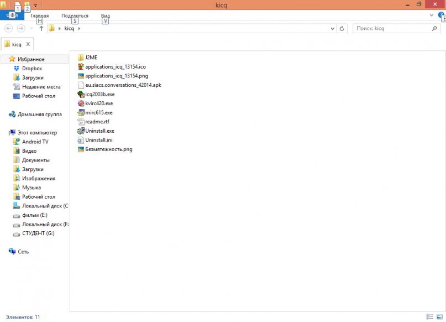Refresh the kicq folder view
The width and height of the screenshot is (446, 322).
(x=342, y=28)
